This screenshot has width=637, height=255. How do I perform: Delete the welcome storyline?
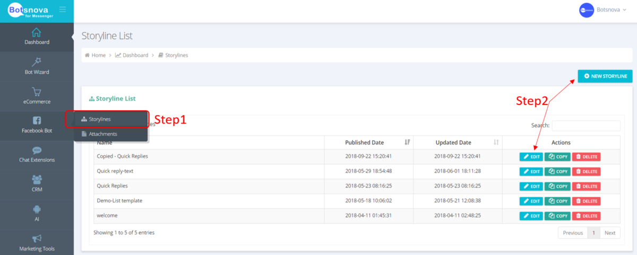point(586,216)
